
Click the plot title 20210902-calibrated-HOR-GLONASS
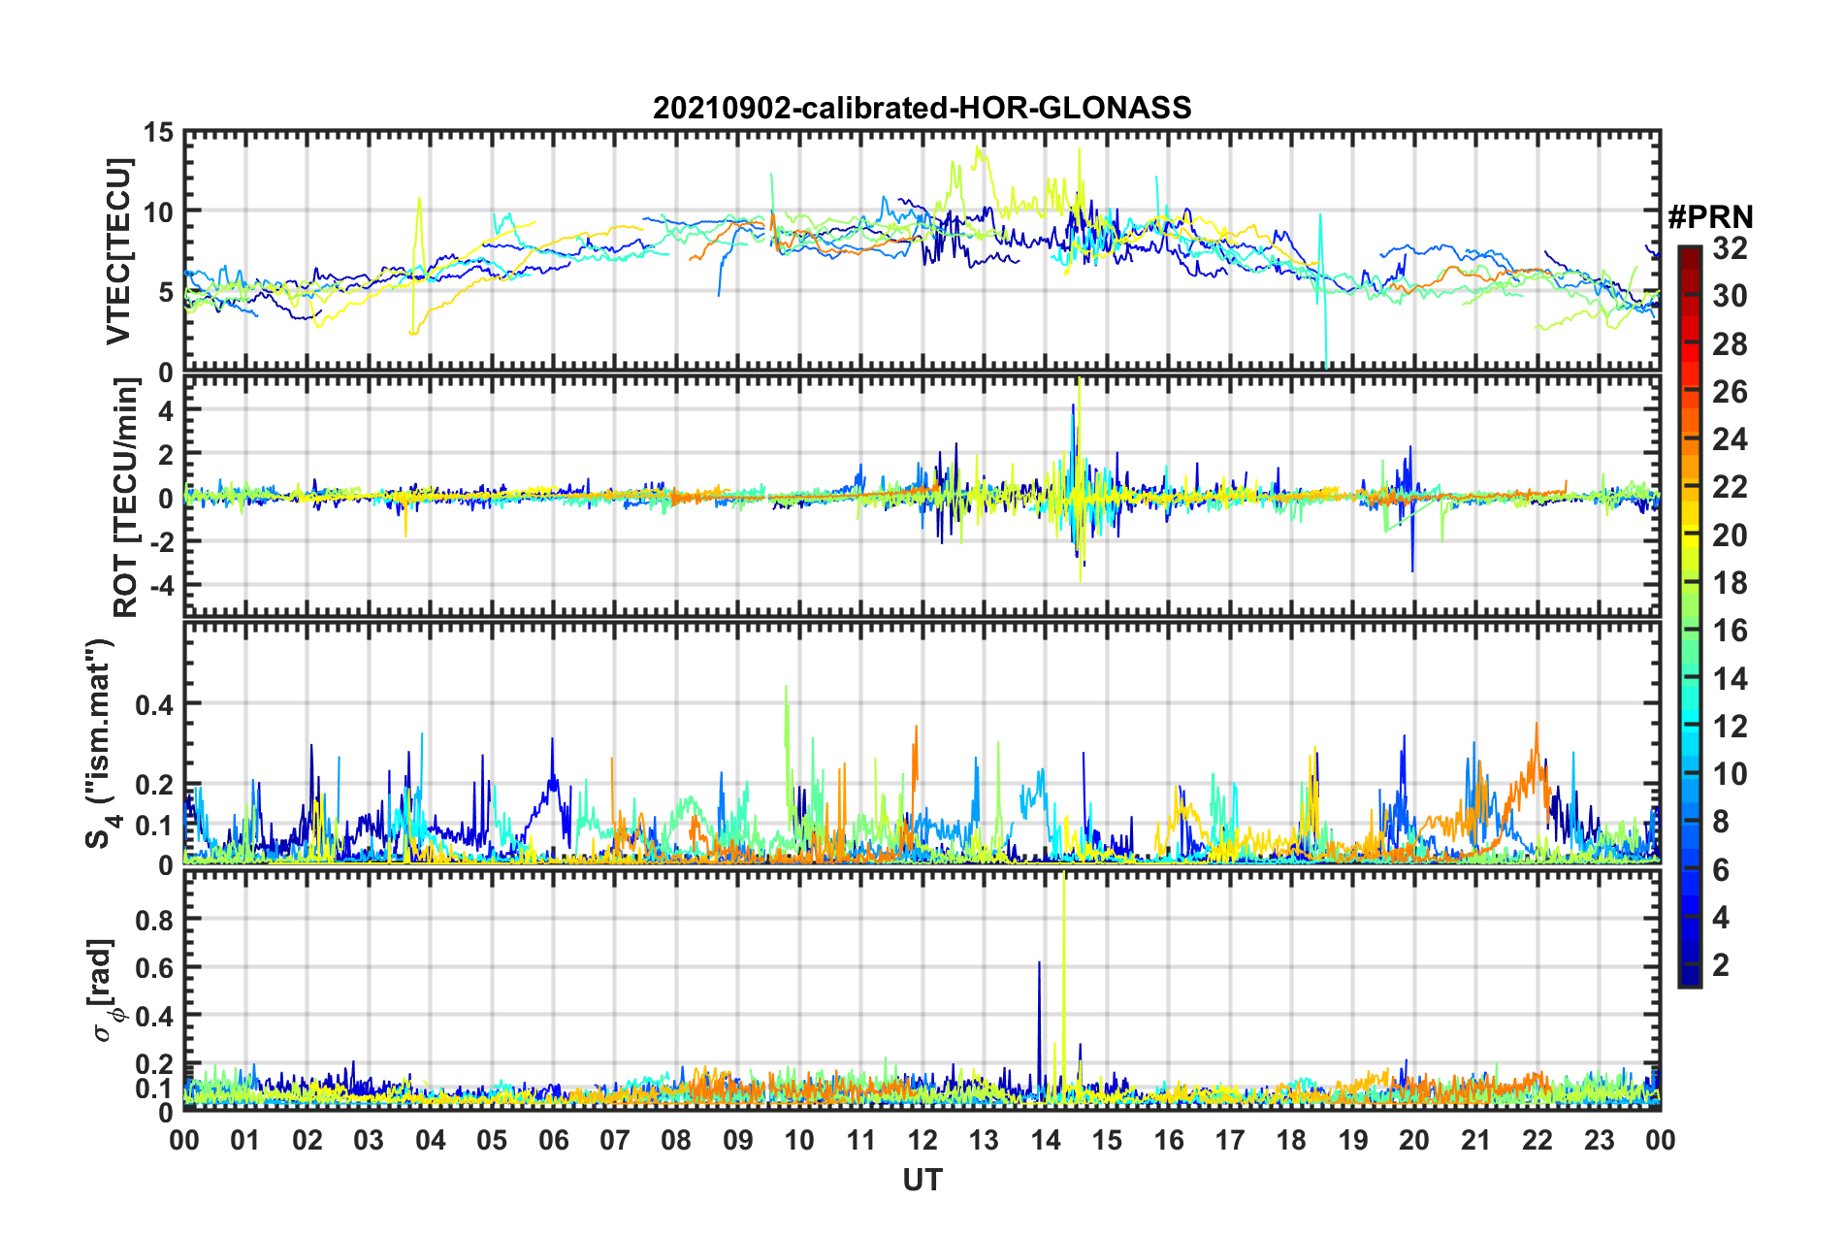tap(922, 108)
